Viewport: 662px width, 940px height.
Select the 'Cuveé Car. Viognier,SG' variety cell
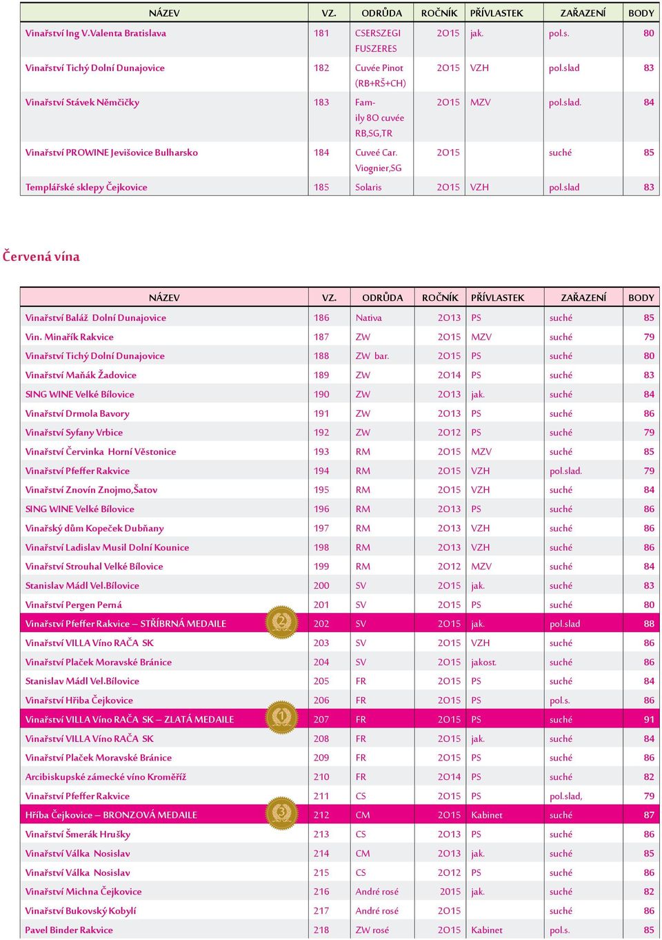[x=379, y=160]
